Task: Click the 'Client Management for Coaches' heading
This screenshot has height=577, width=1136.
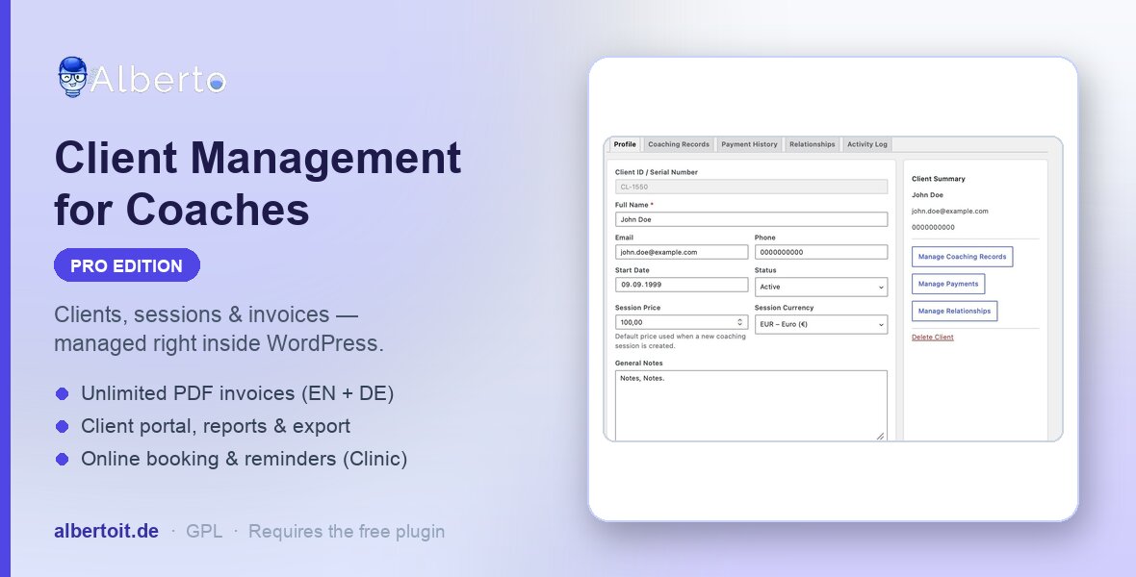Action: tap(258, 184)
